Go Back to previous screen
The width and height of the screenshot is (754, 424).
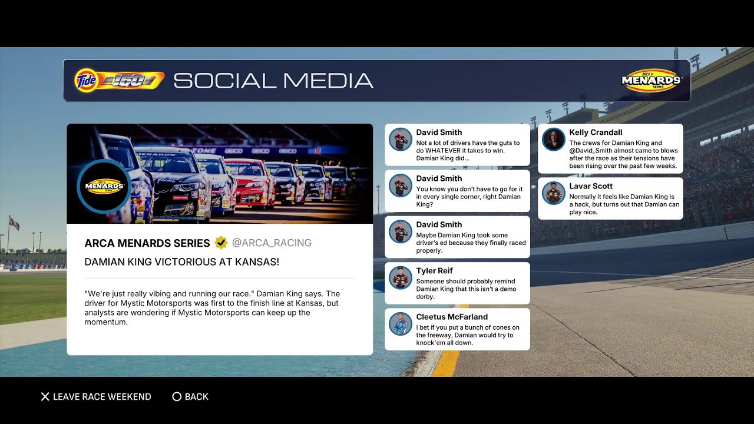pyautogui.click(x=190, y=397)
